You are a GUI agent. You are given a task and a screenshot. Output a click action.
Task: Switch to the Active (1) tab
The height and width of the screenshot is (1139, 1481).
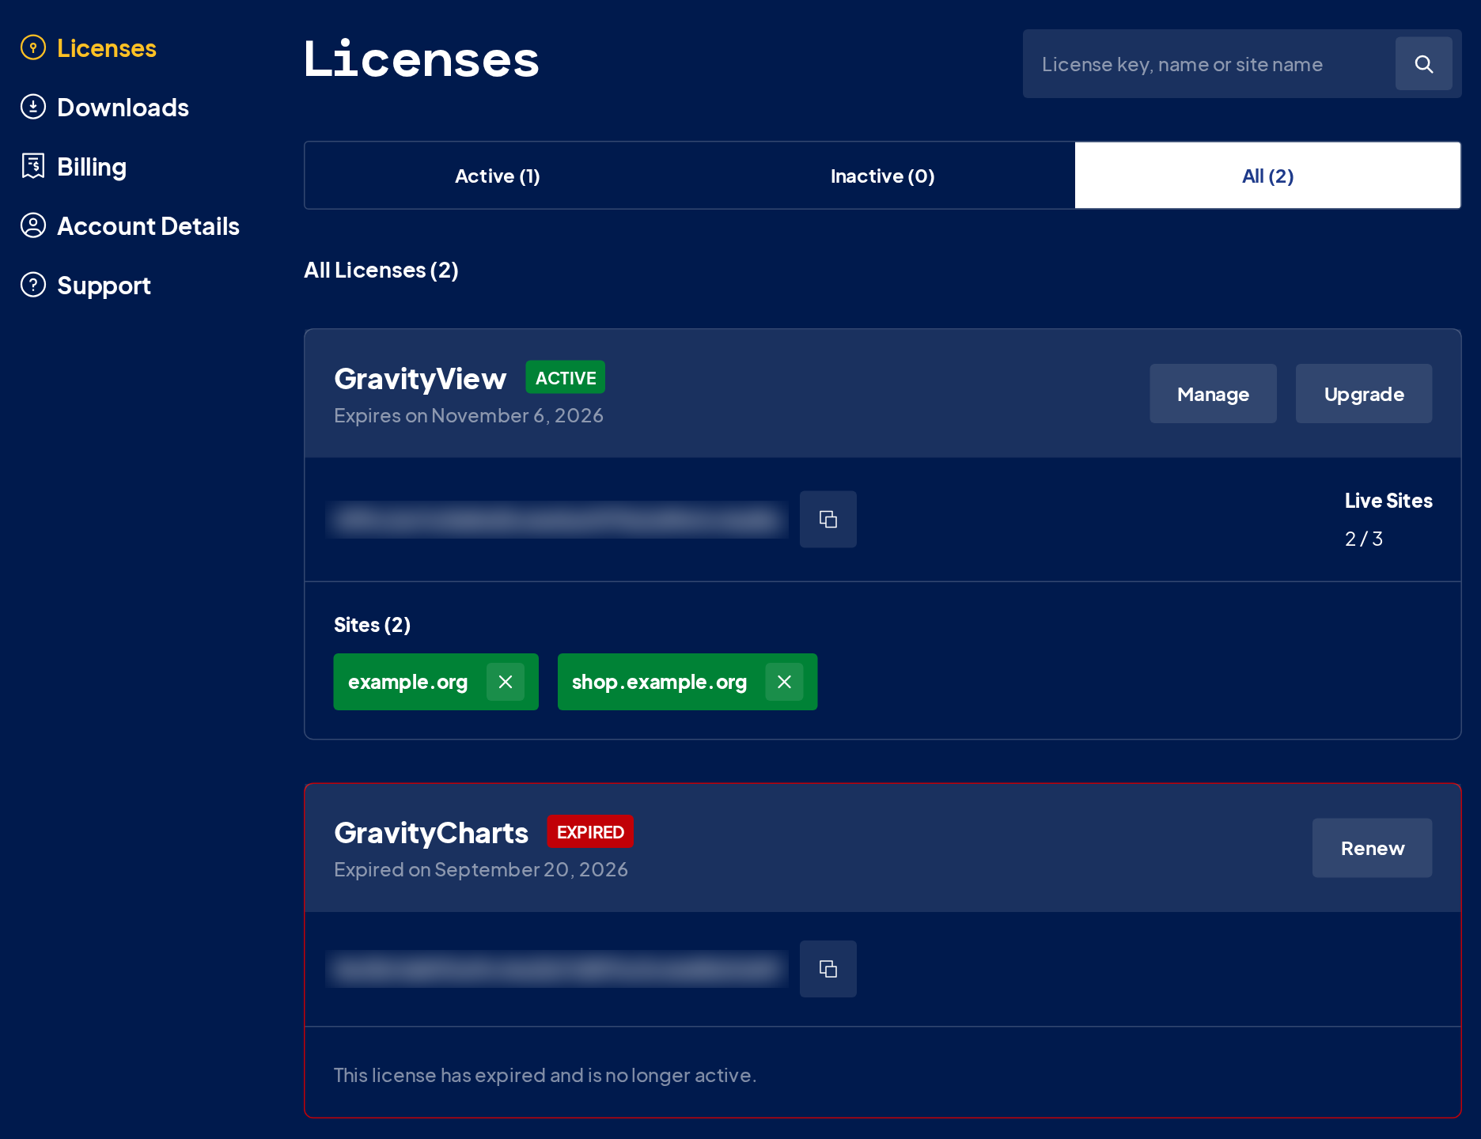click(498, 176)
